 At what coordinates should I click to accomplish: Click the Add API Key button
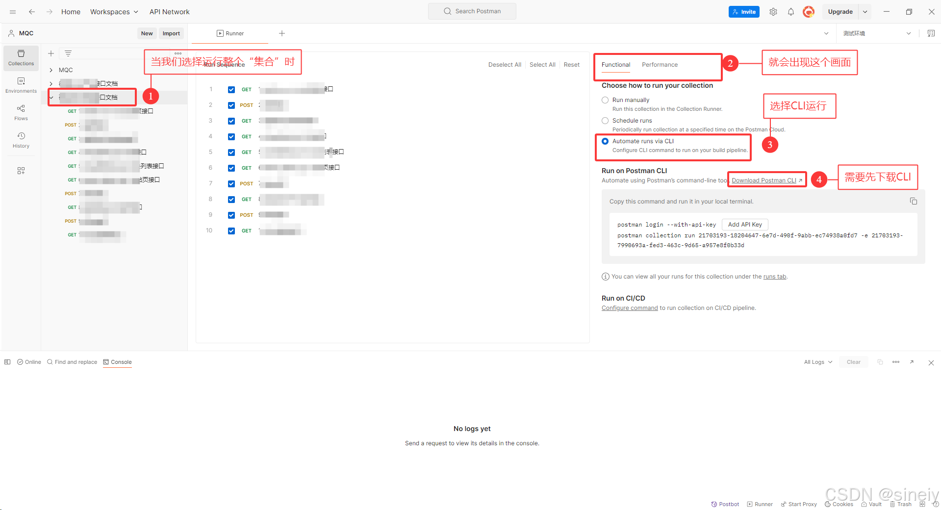click(x=745, y=225)
